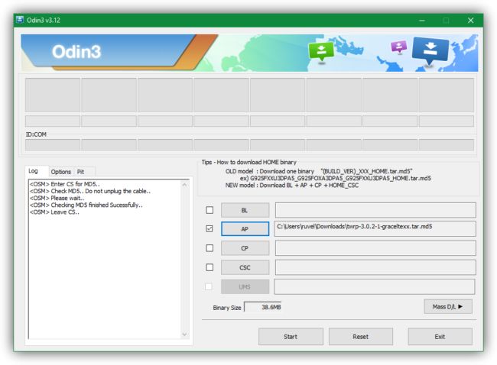Click the BL file button
497x365 pixels.
click(x=245, y=210)
